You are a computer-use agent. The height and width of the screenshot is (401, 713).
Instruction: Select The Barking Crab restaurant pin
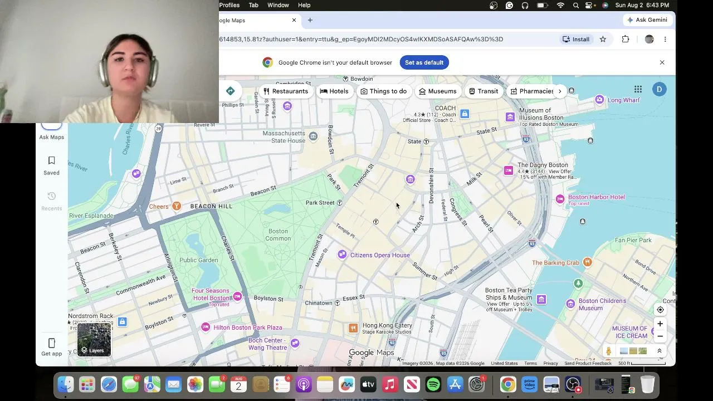point(587,262)
